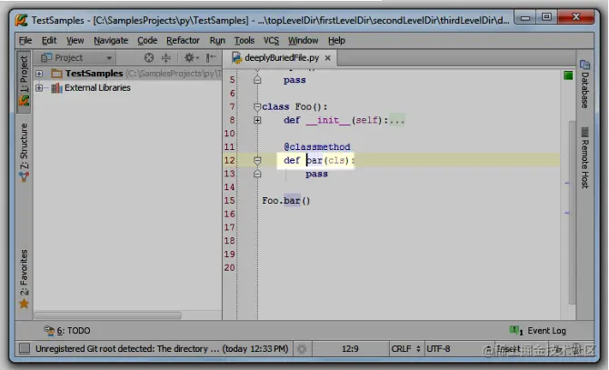Viewport: 609px width, 370px height.
Task: Open Project panel settings gear
Action: pos(191,58)
